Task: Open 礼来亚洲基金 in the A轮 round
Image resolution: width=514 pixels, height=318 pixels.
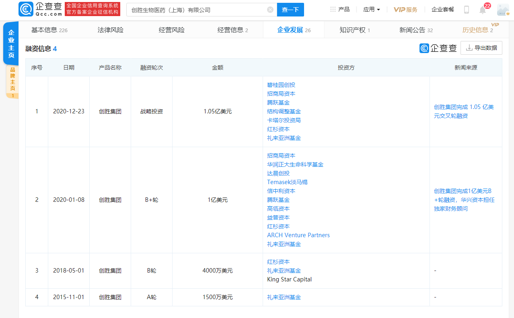Action: (x=284, y=297)
